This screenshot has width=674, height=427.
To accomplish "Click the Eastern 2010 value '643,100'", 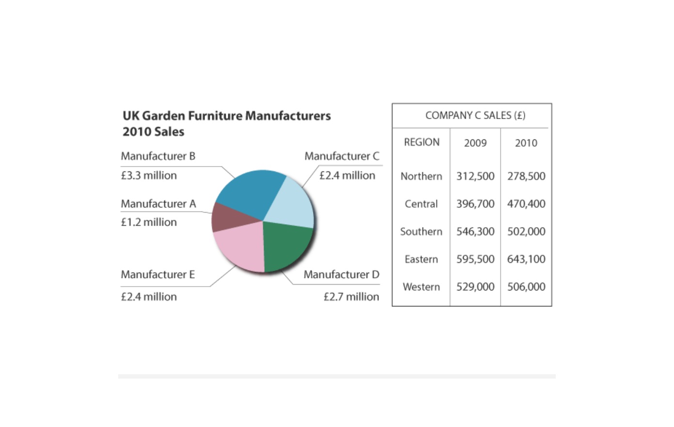I will point(526,259).
